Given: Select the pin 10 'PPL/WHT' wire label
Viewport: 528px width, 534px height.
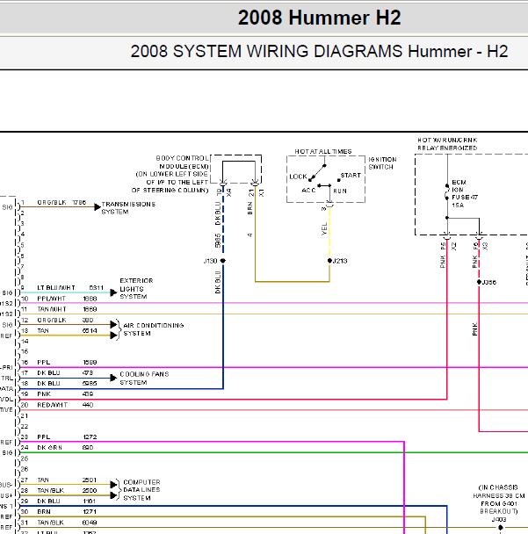Looking at the screenshot, I should [51, 299].
